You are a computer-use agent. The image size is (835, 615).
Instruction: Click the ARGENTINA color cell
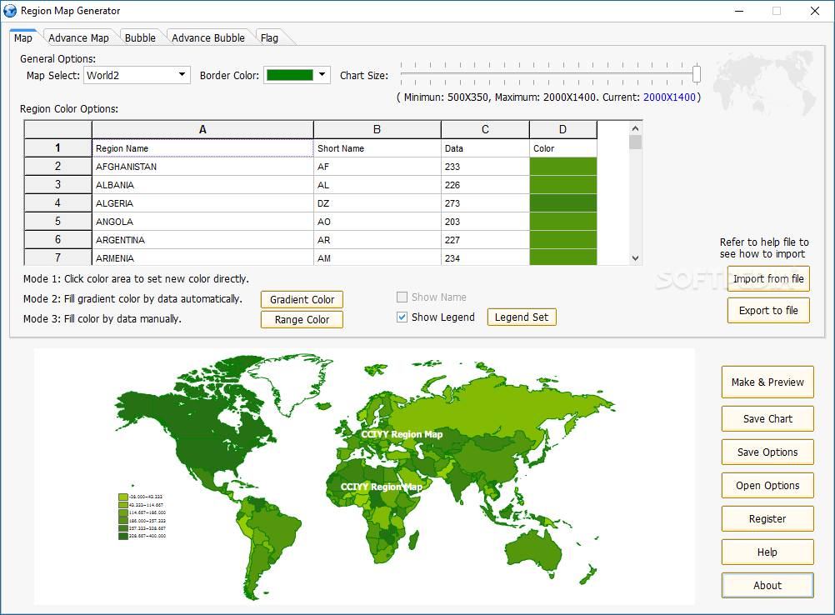click(x=562, y=240)
